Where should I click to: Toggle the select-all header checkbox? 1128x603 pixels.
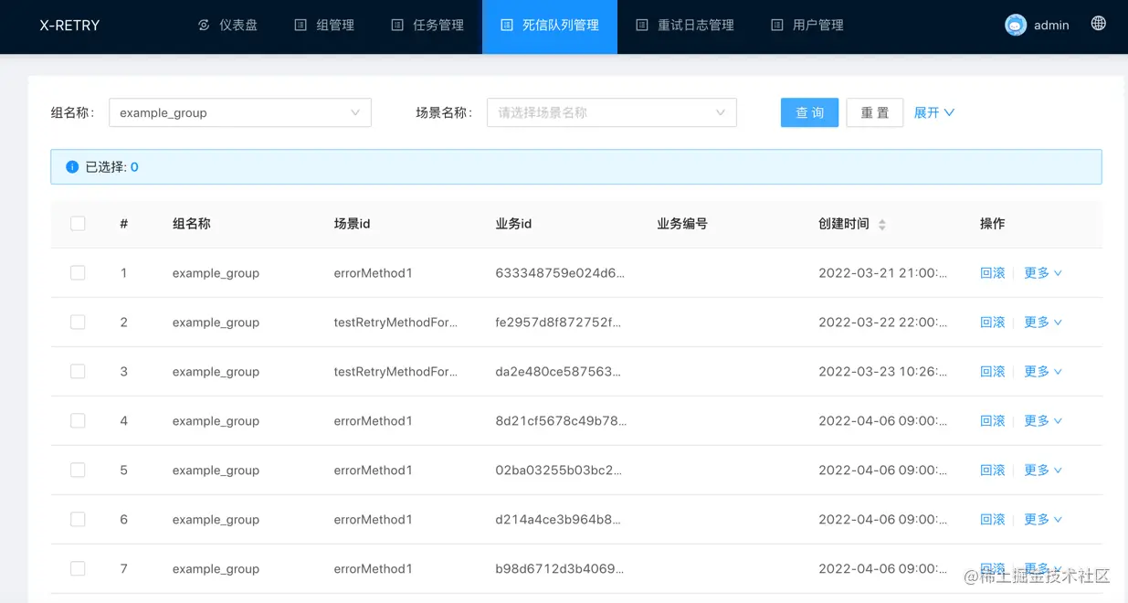(x=78, y=224)
